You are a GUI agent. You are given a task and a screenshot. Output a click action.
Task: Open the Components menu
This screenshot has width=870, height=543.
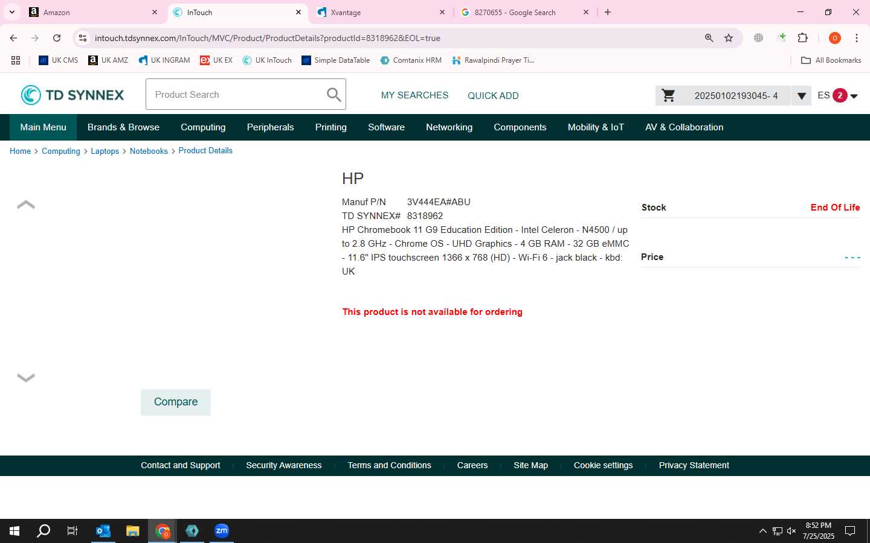click(x=520, y=127)
